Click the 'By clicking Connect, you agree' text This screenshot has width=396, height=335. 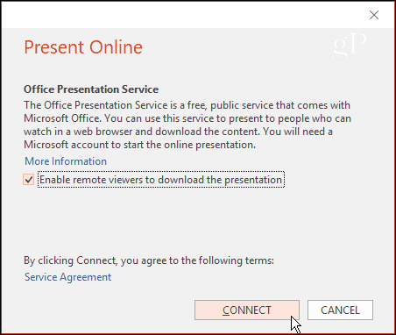(x=149, y=260)
